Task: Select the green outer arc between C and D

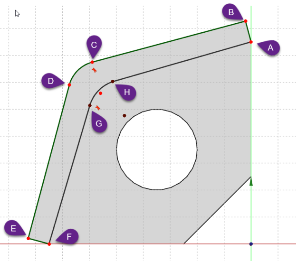Action: pos(77,70)
